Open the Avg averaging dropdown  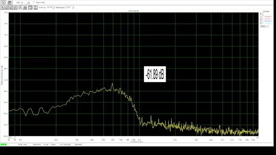[x=25, y=3]
